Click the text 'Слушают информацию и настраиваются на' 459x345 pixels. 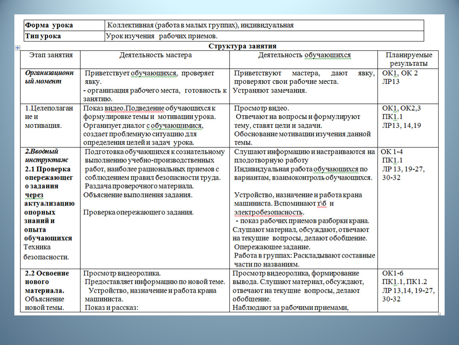click(x=304, y=152)
